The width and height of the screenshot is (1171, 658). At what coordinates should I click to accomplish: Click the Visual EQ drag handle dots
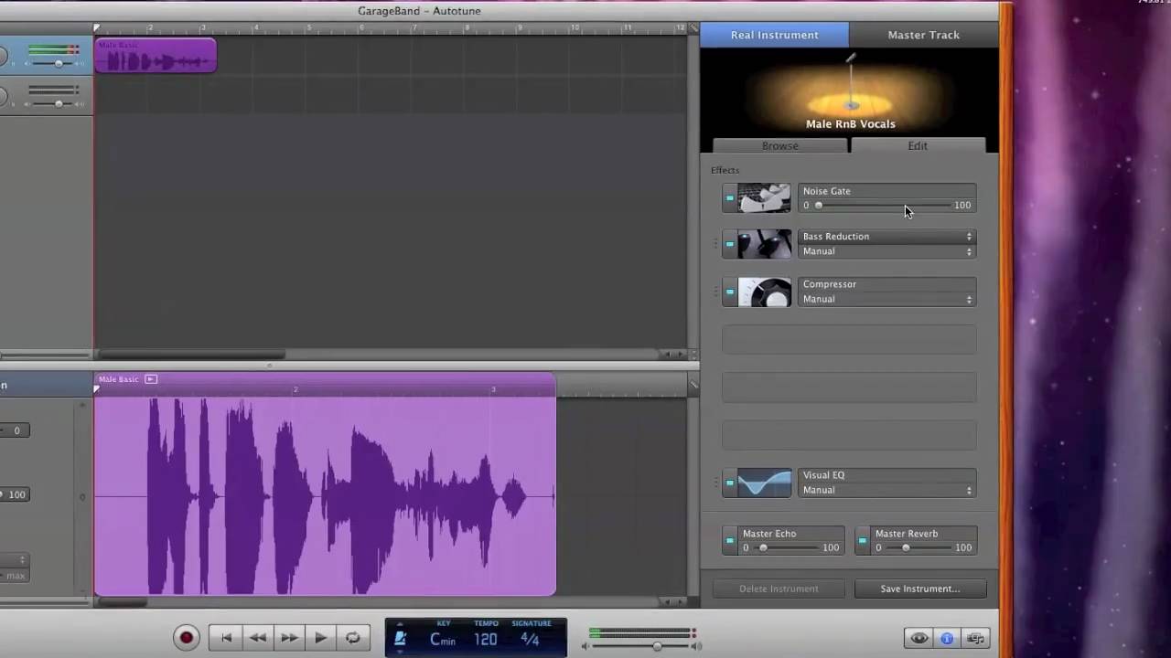(716, 483)
